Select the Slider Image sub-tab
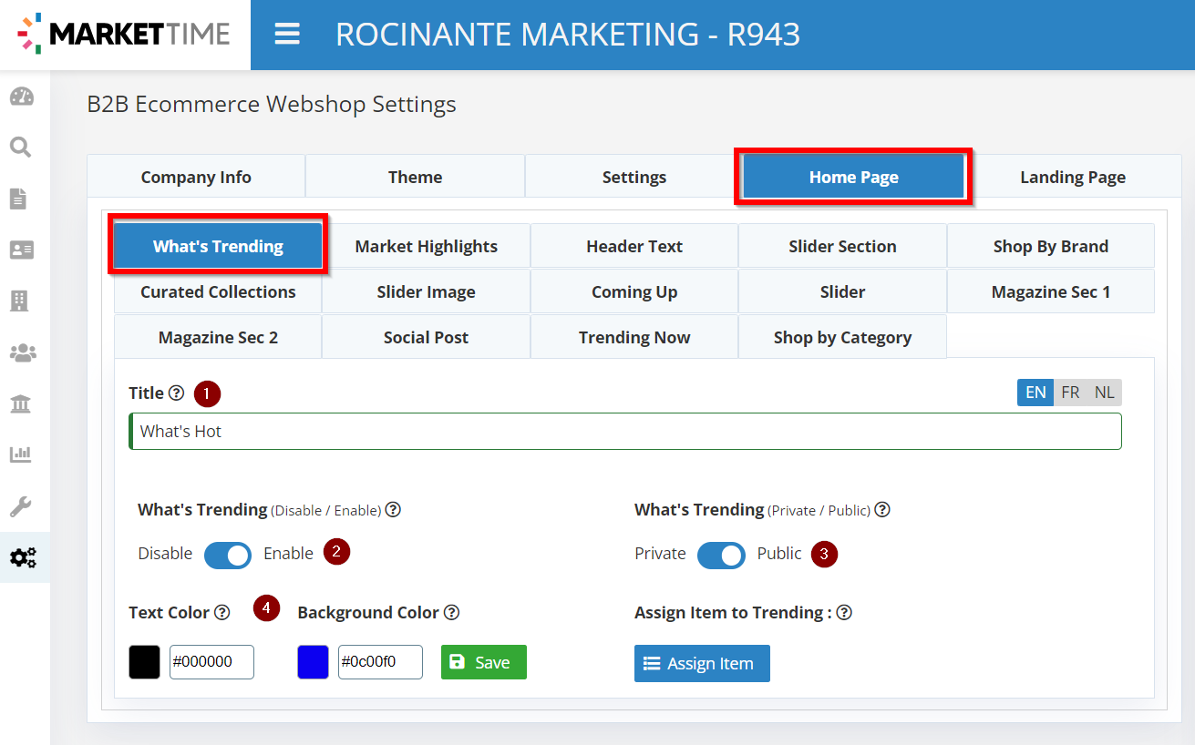The height and width of the screenshot is (745, 1195). [427, 291]
